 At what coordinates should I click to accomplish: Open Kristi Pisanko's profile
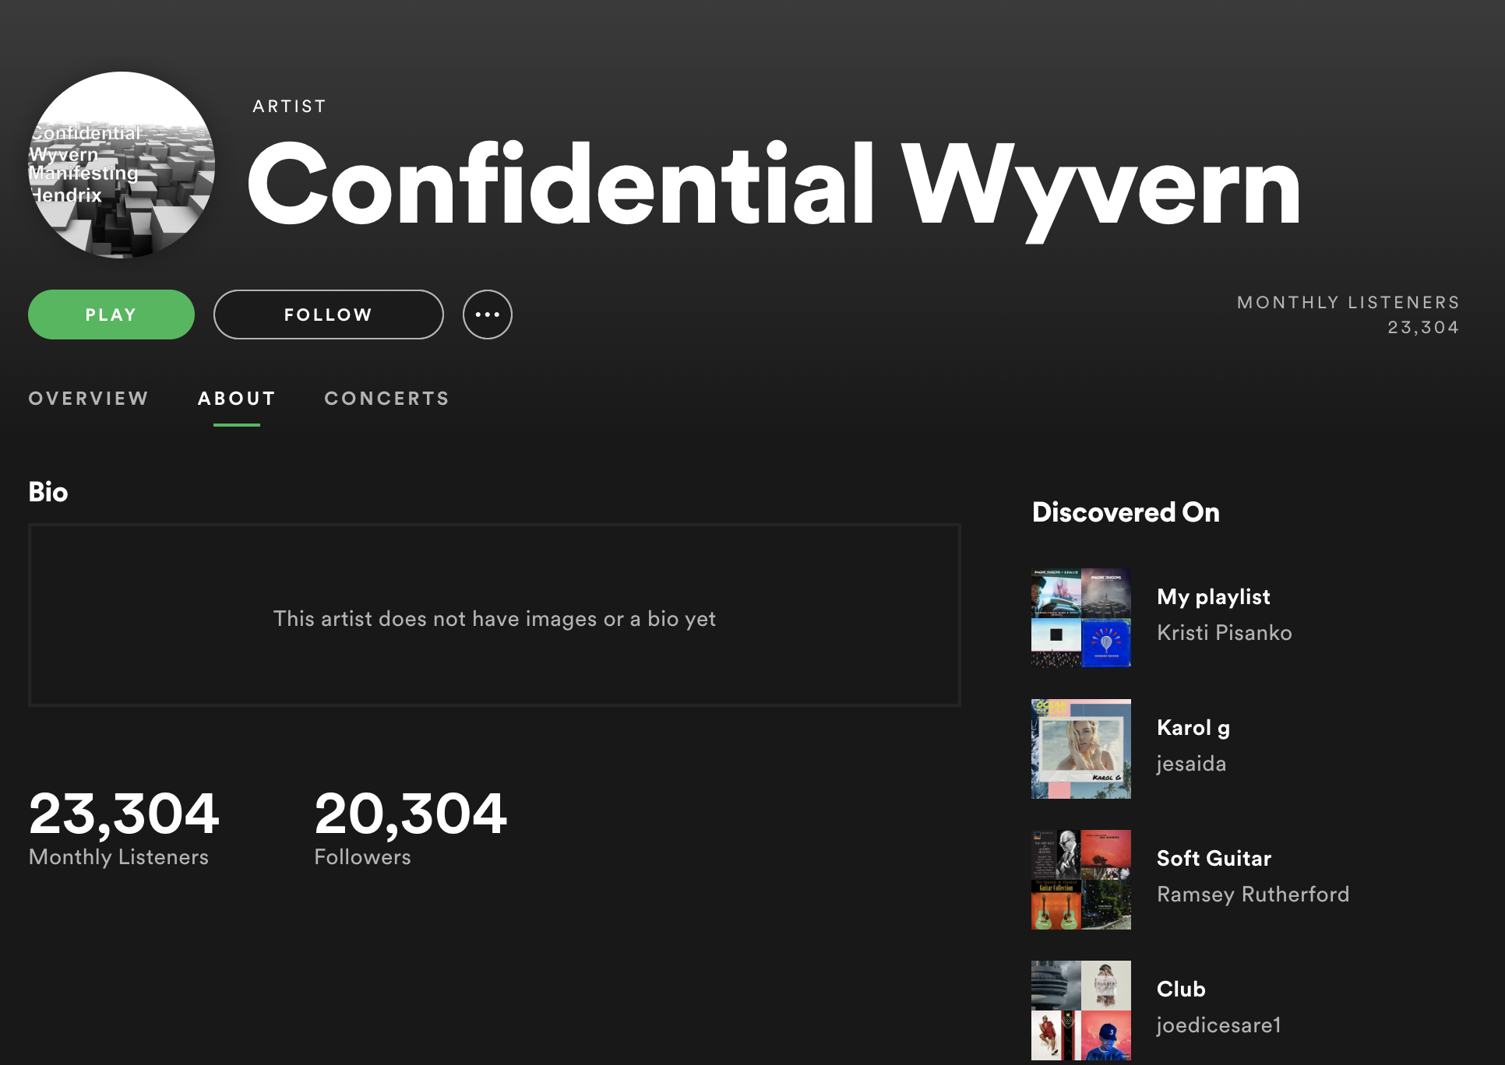pyautogui.click(x=1225, y=633)
